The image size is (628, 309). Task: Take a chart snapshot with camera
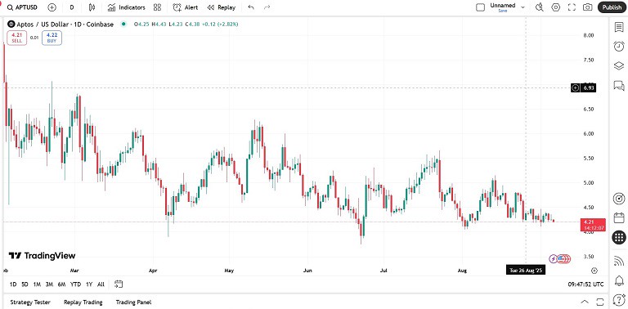588,7
